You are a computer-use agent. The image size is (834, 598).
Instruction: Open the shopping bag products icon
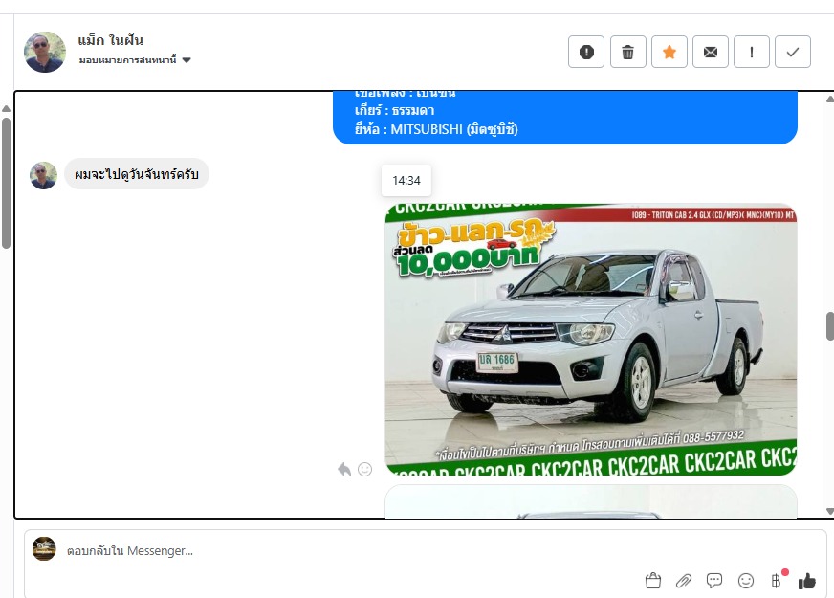click(653, 581)
